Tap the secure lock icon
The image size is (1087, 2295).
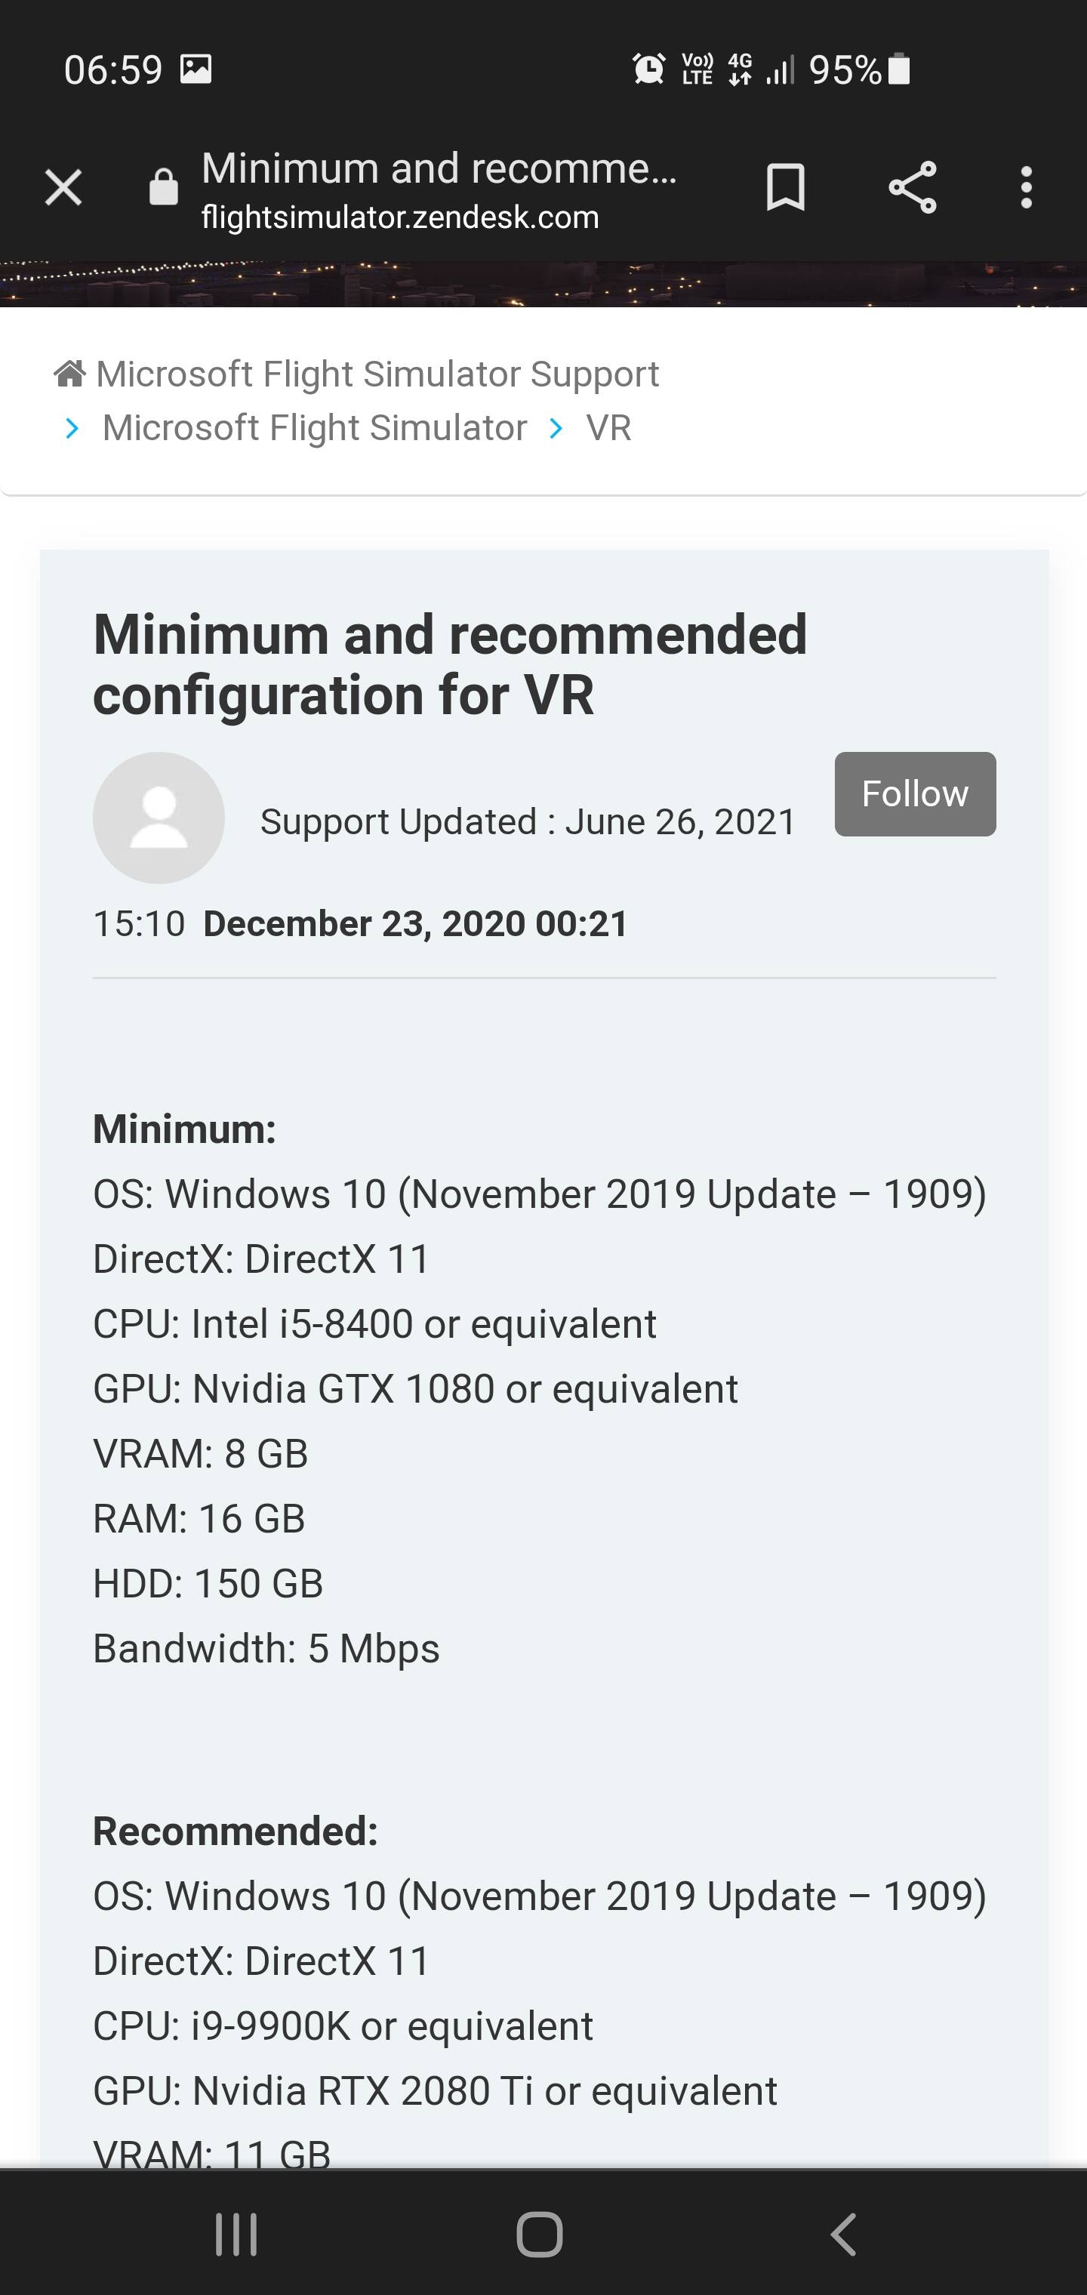163,187
